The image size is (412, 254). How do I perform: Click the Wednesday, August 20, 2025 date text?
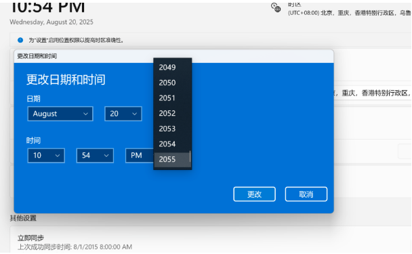52,22
